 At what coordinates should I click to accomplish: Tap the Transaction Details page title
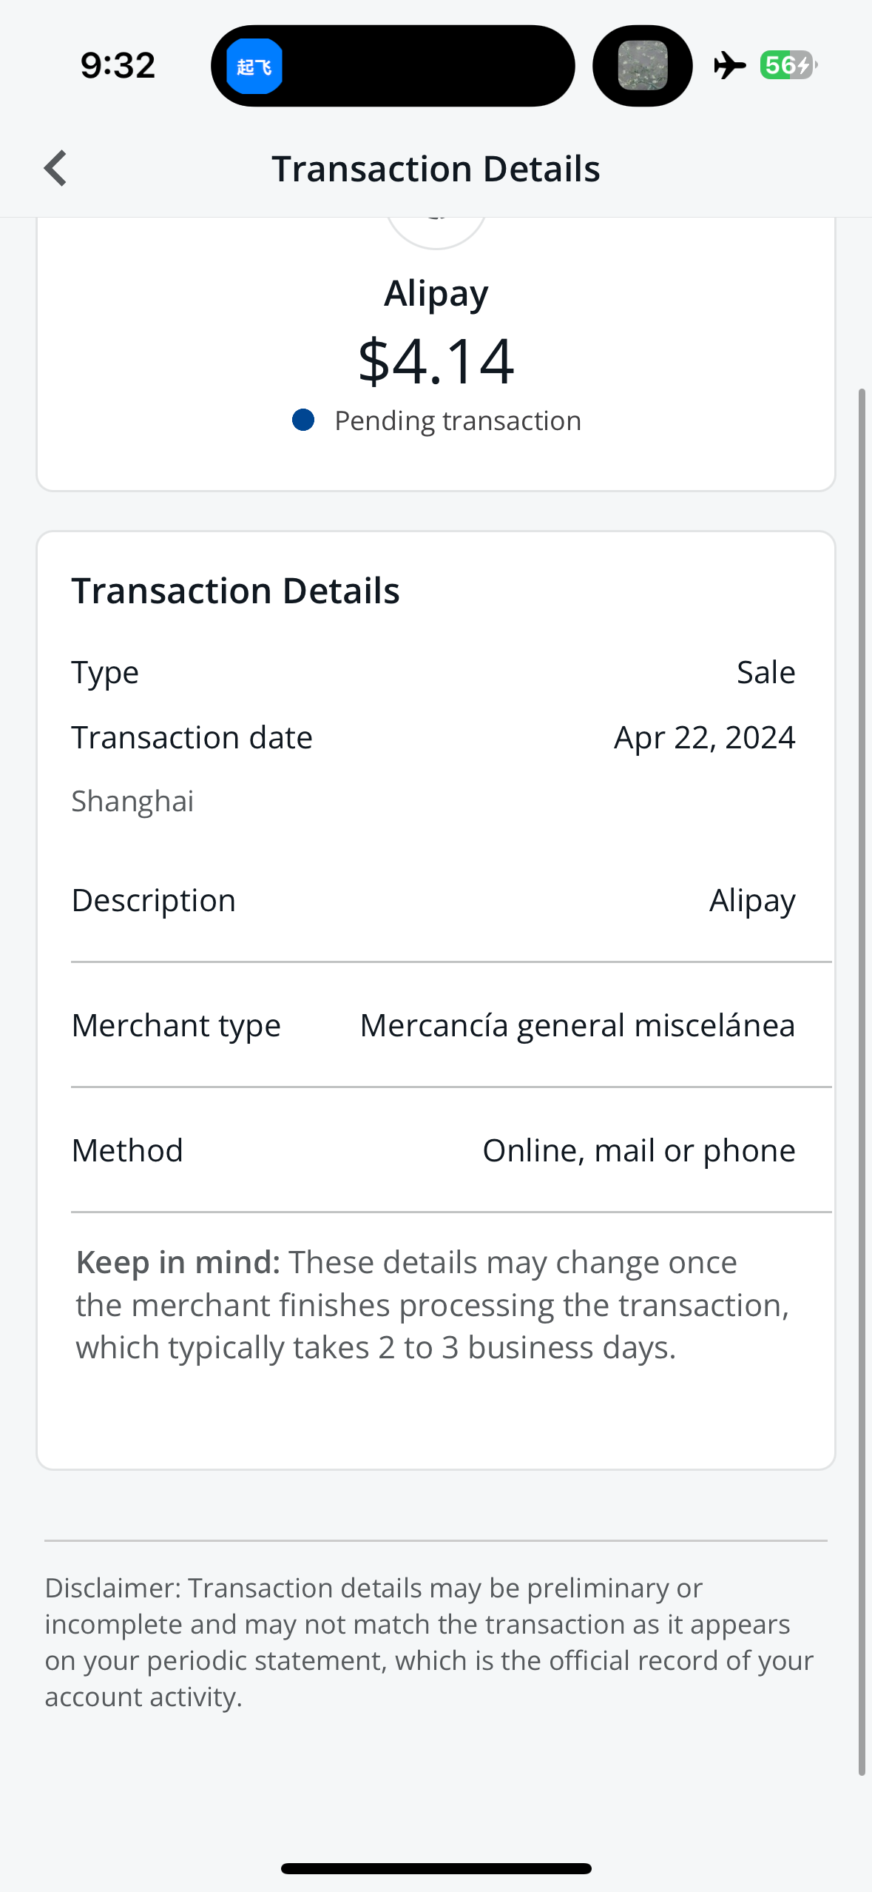pos(436,169)
